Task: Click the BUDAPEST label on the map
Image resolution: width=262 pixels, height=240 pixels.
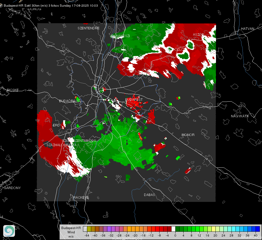Action: pyautogui.click(x=134, y=99)
